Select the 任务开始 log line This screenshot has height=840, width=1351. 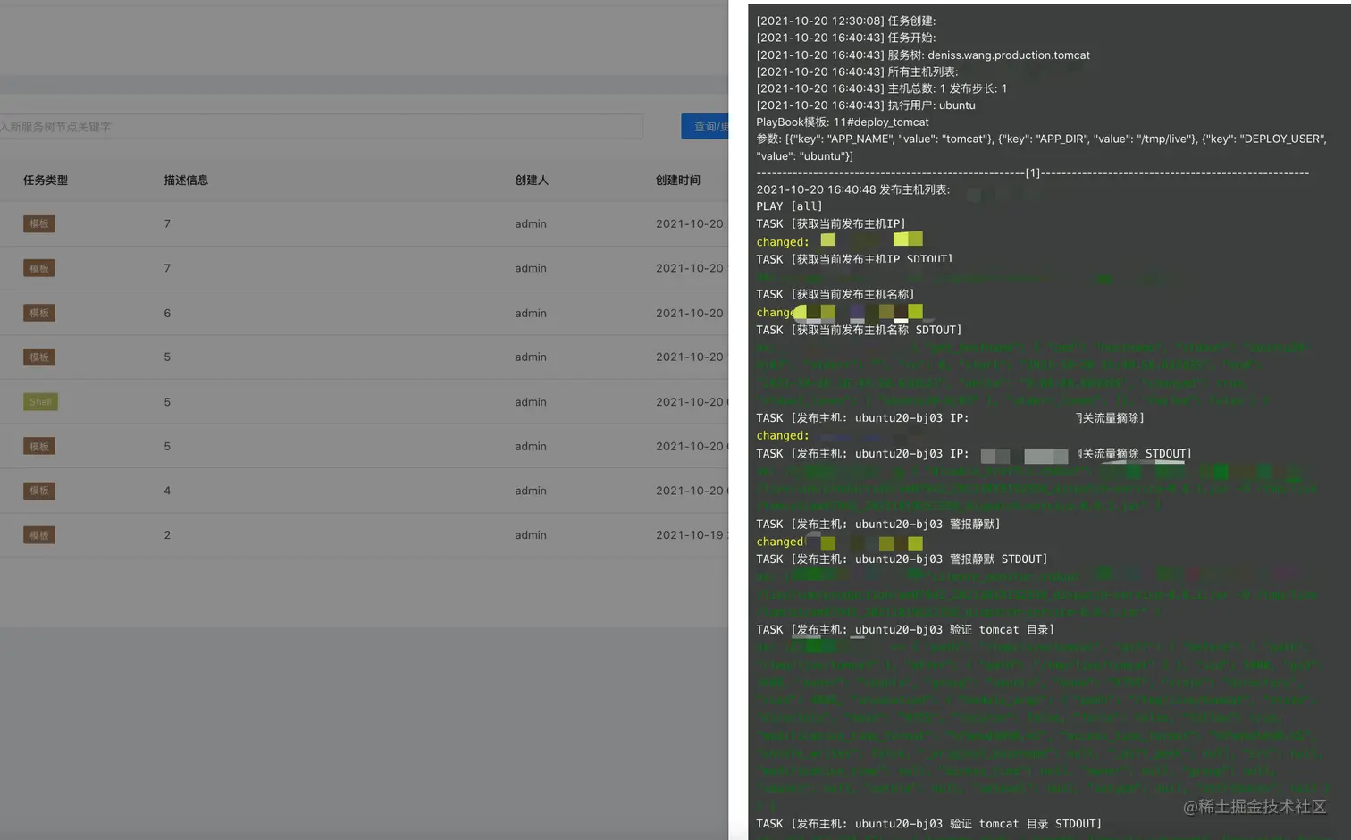coord(846,38)
